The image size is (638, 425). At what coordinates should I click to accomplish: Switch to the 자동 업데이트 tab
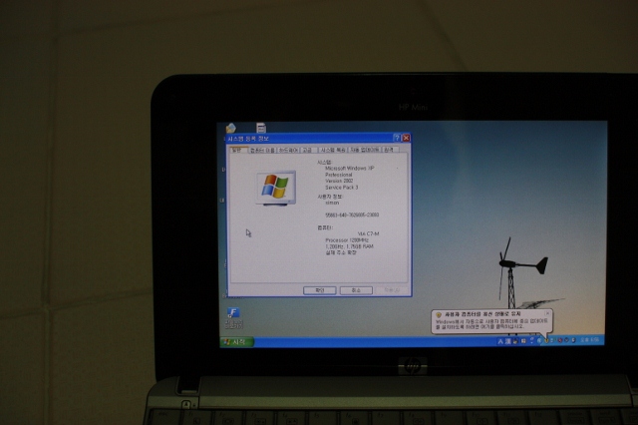tap(365, 150)
